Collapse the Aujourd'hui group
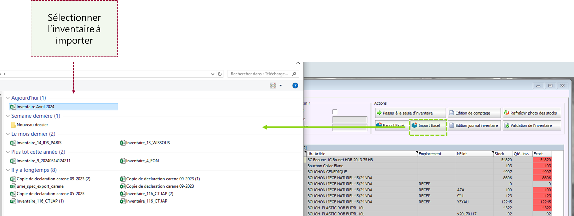 pos(8,98)
